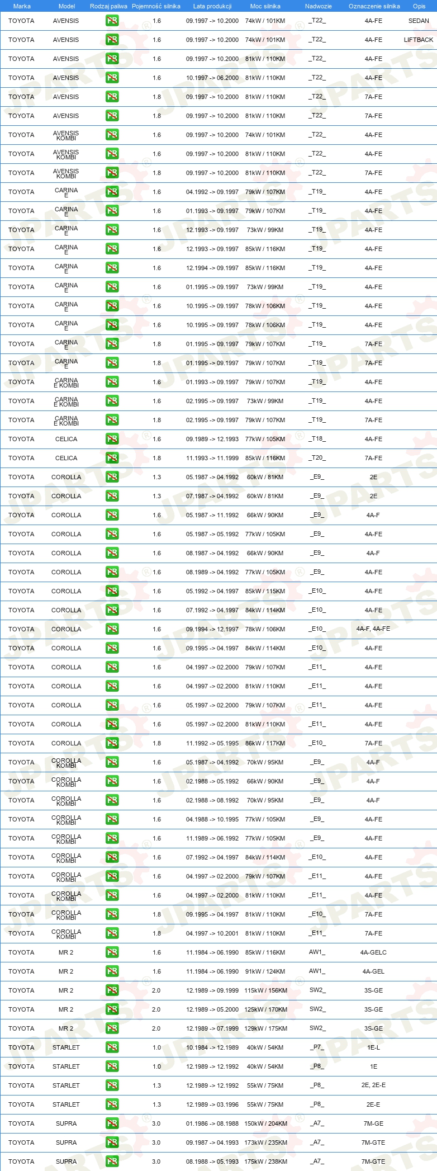Select the 'SEDAN' description cell
Image resolution: width=437 pixels, height=1171 pixels.
tap(419, 21)
